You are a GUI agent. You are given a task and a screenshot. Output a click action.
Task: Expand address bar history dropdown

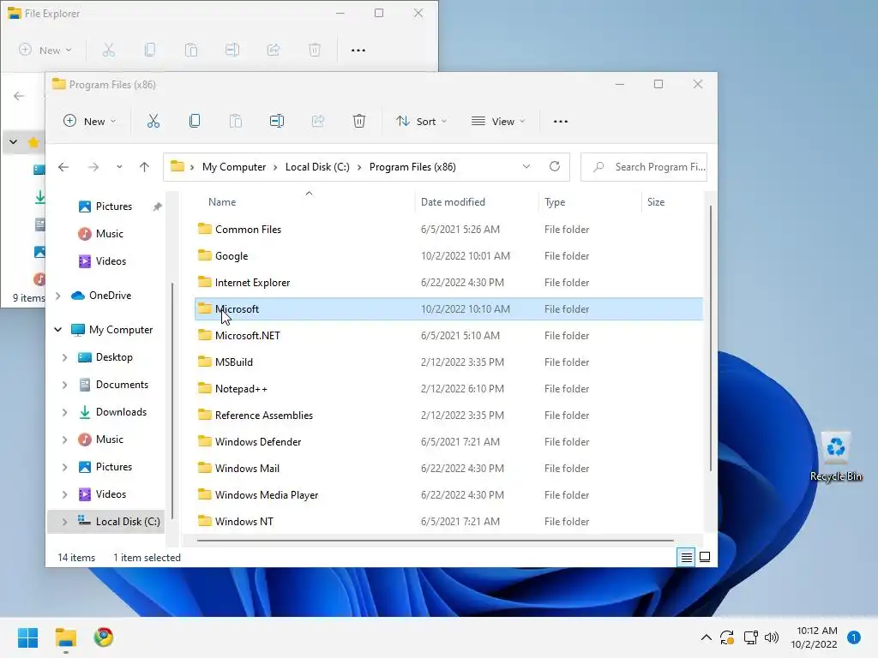[x=526, y=167]
